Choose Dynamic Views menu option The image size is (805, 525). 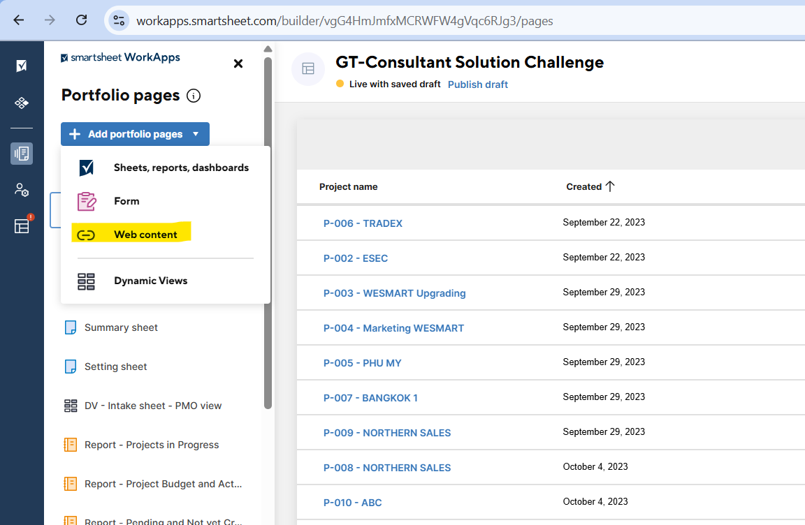(166, 281)
